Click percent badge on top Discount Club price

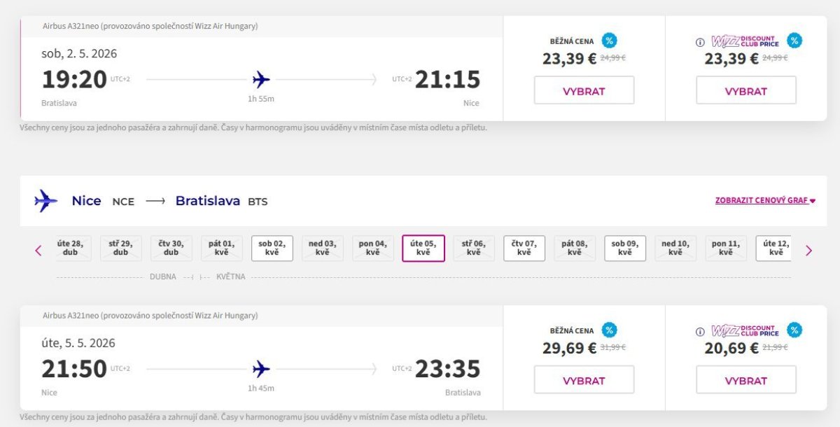pos(794,41)
